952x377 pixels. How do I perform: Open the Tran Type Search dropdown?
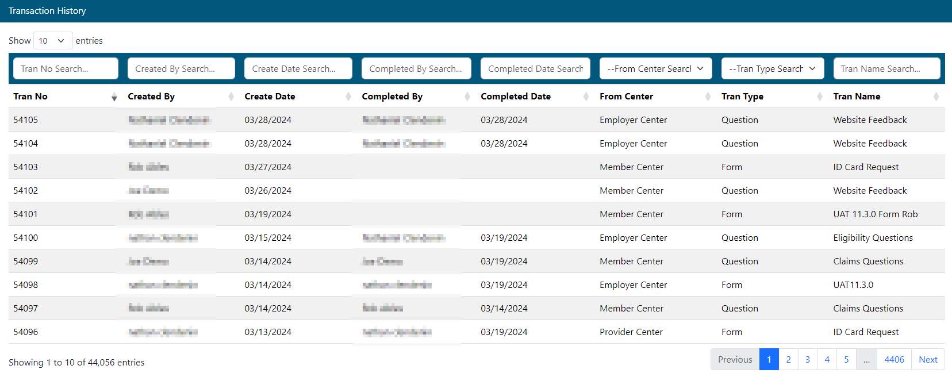pyautogui.click(x=772, y=68)
